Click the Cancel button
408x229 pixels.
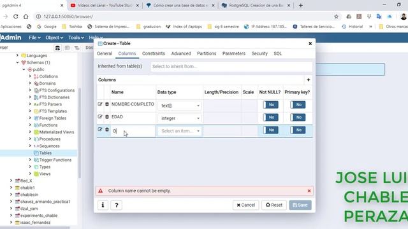click(x=245, y=205)
